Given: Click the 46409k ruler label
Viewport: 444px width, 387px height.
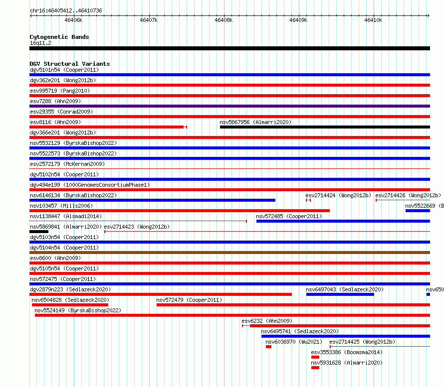Looking at the screenshot, I should coord(298,20).
